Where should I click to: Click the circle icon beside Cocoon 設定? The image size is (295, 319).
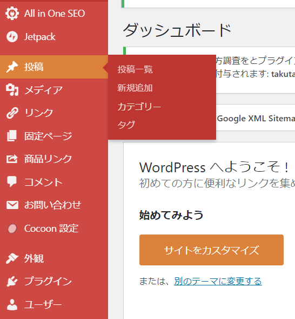[12, 229]
